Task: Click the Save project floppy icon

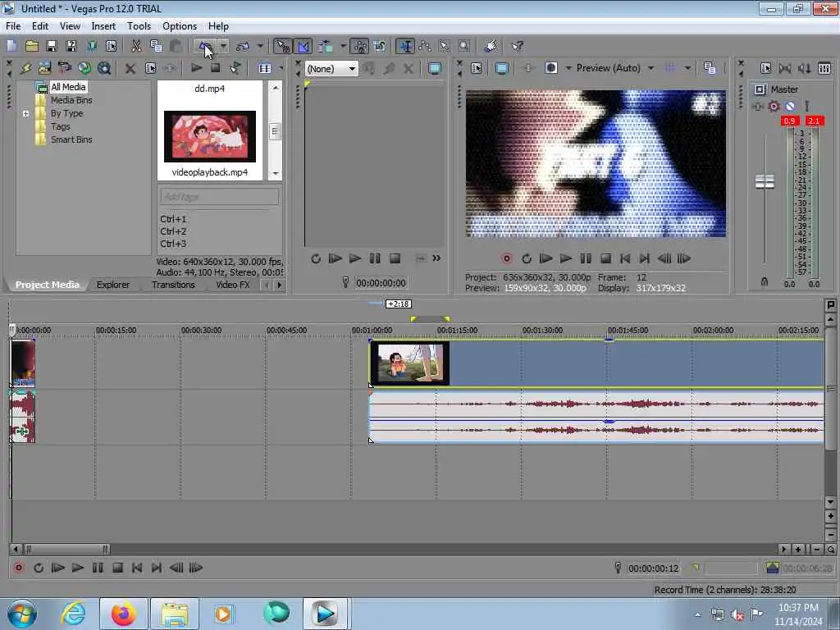Action: (x=52, y=47)
